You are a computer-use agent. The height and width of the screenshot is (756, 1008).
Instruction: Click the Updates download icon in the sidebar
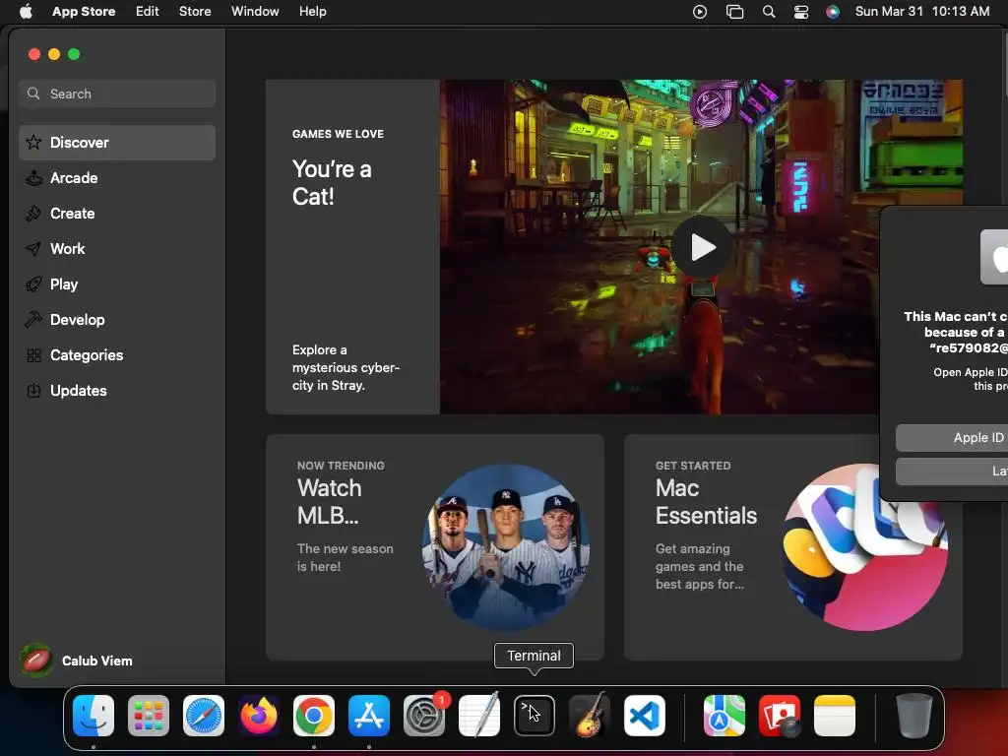click(33, 391)
